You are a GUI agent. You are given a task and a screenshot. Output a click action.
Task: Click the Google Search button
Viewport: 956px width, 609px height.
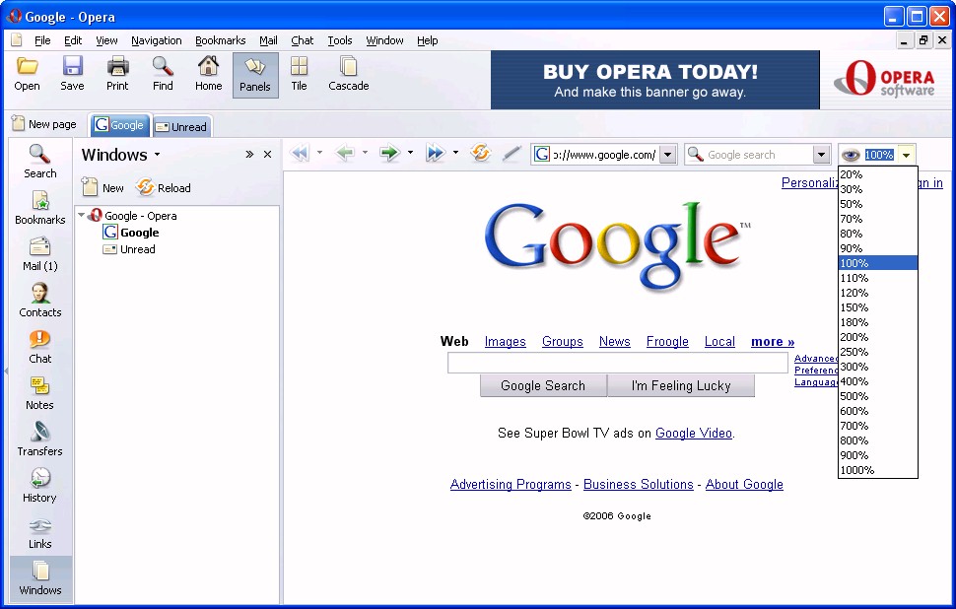pos(543,385)
